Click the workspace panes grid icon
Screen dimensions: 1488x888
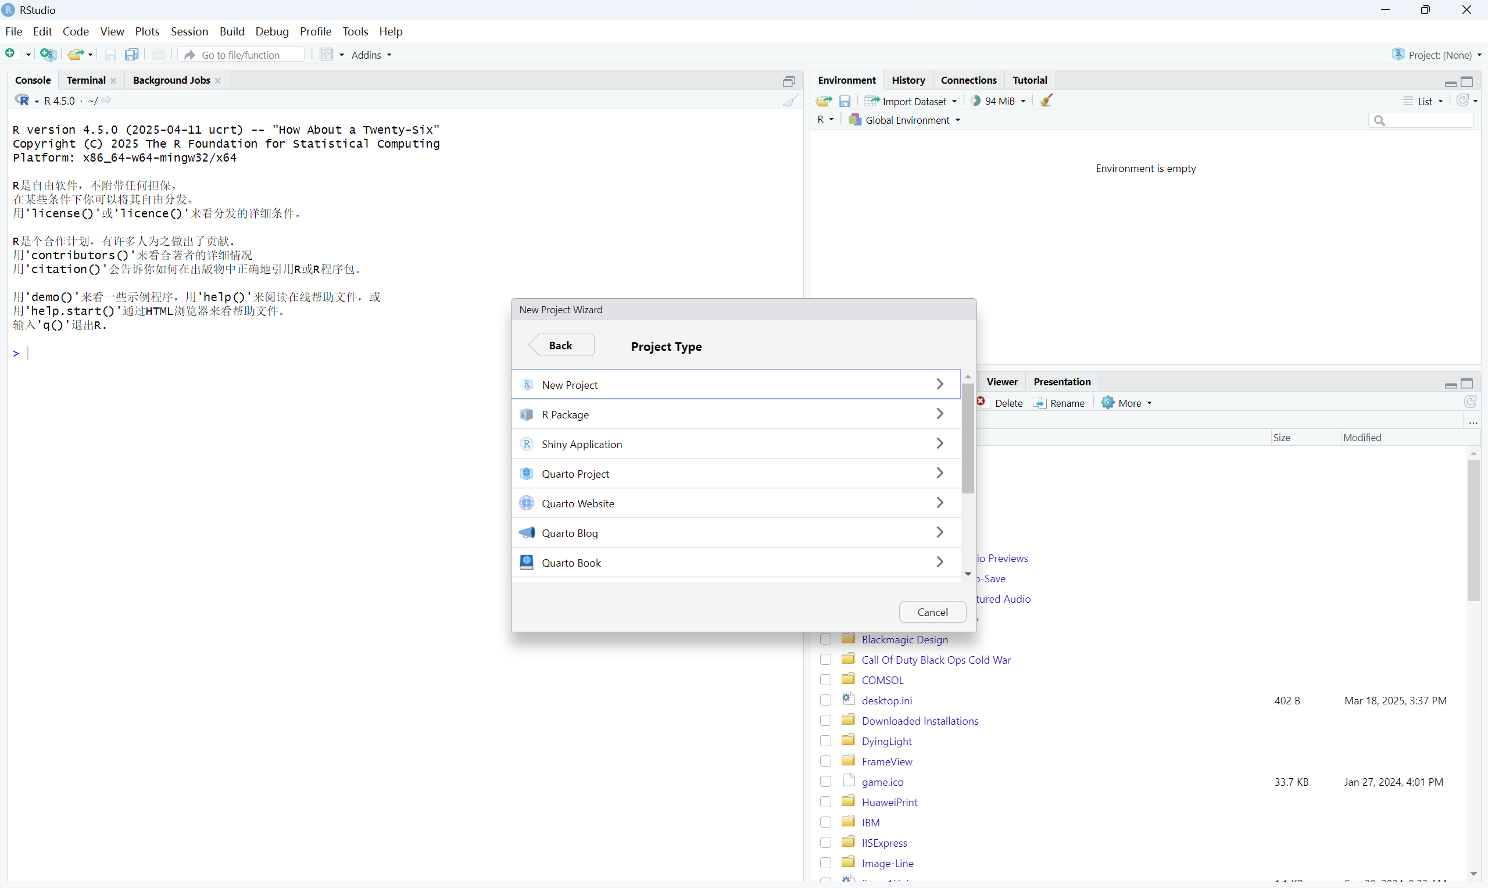coord(327,55)
